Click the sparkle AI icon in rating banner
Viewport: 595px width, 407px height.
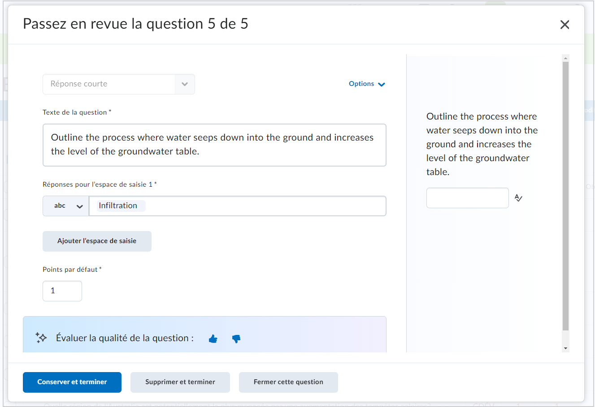pos(41,338)
